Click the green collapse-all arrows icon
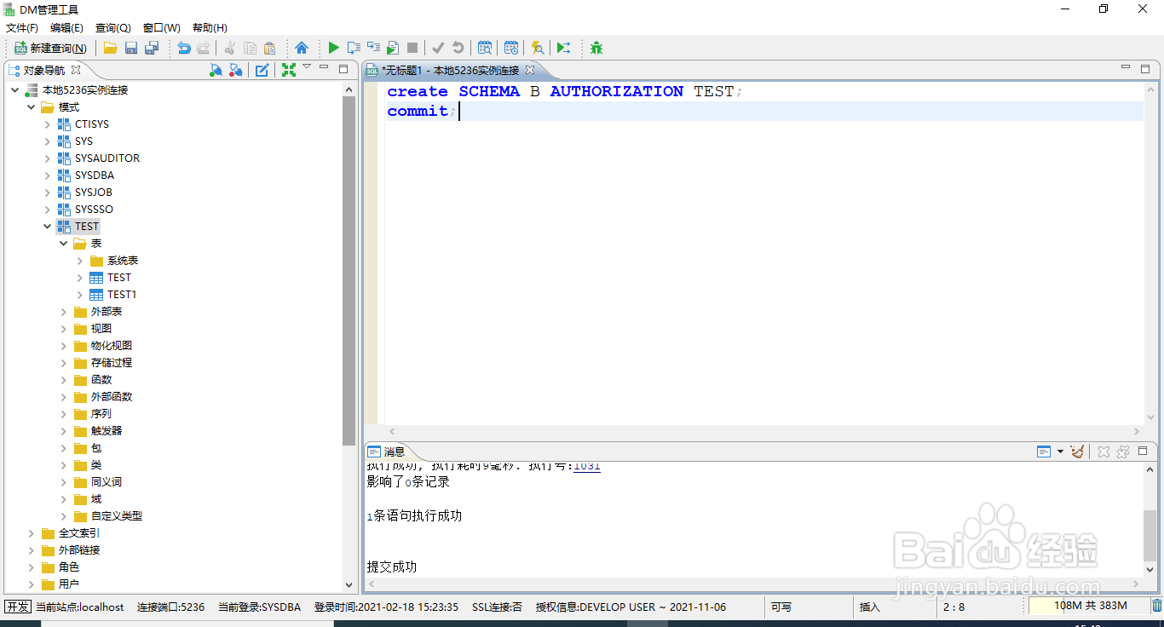The image size is (1164, 627). point(289,70)
